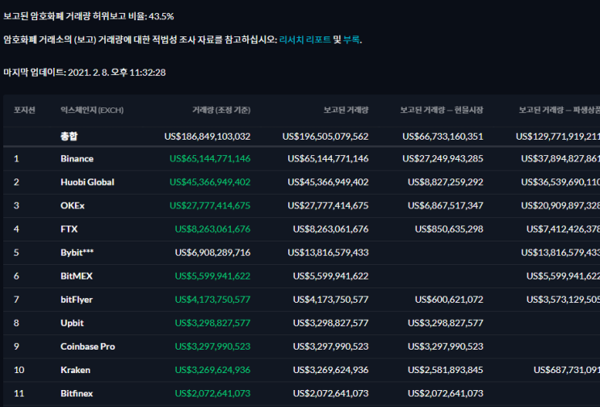Sort by 보고된 거래량 – 파생상품 header

[559, 110]
